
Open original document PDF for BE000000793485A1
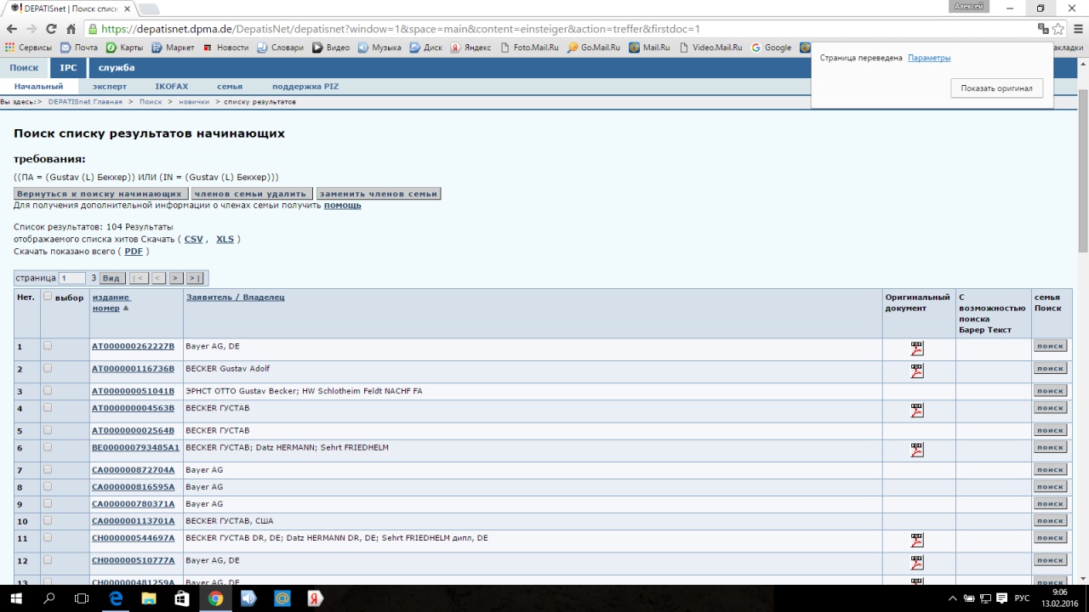coord(916,450)
